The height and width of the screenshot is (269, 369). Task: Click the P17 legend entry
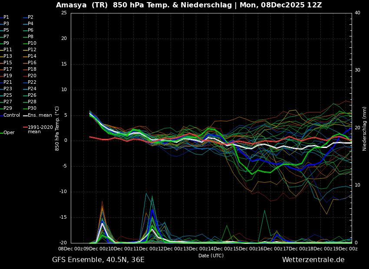(x=6, y=69)
